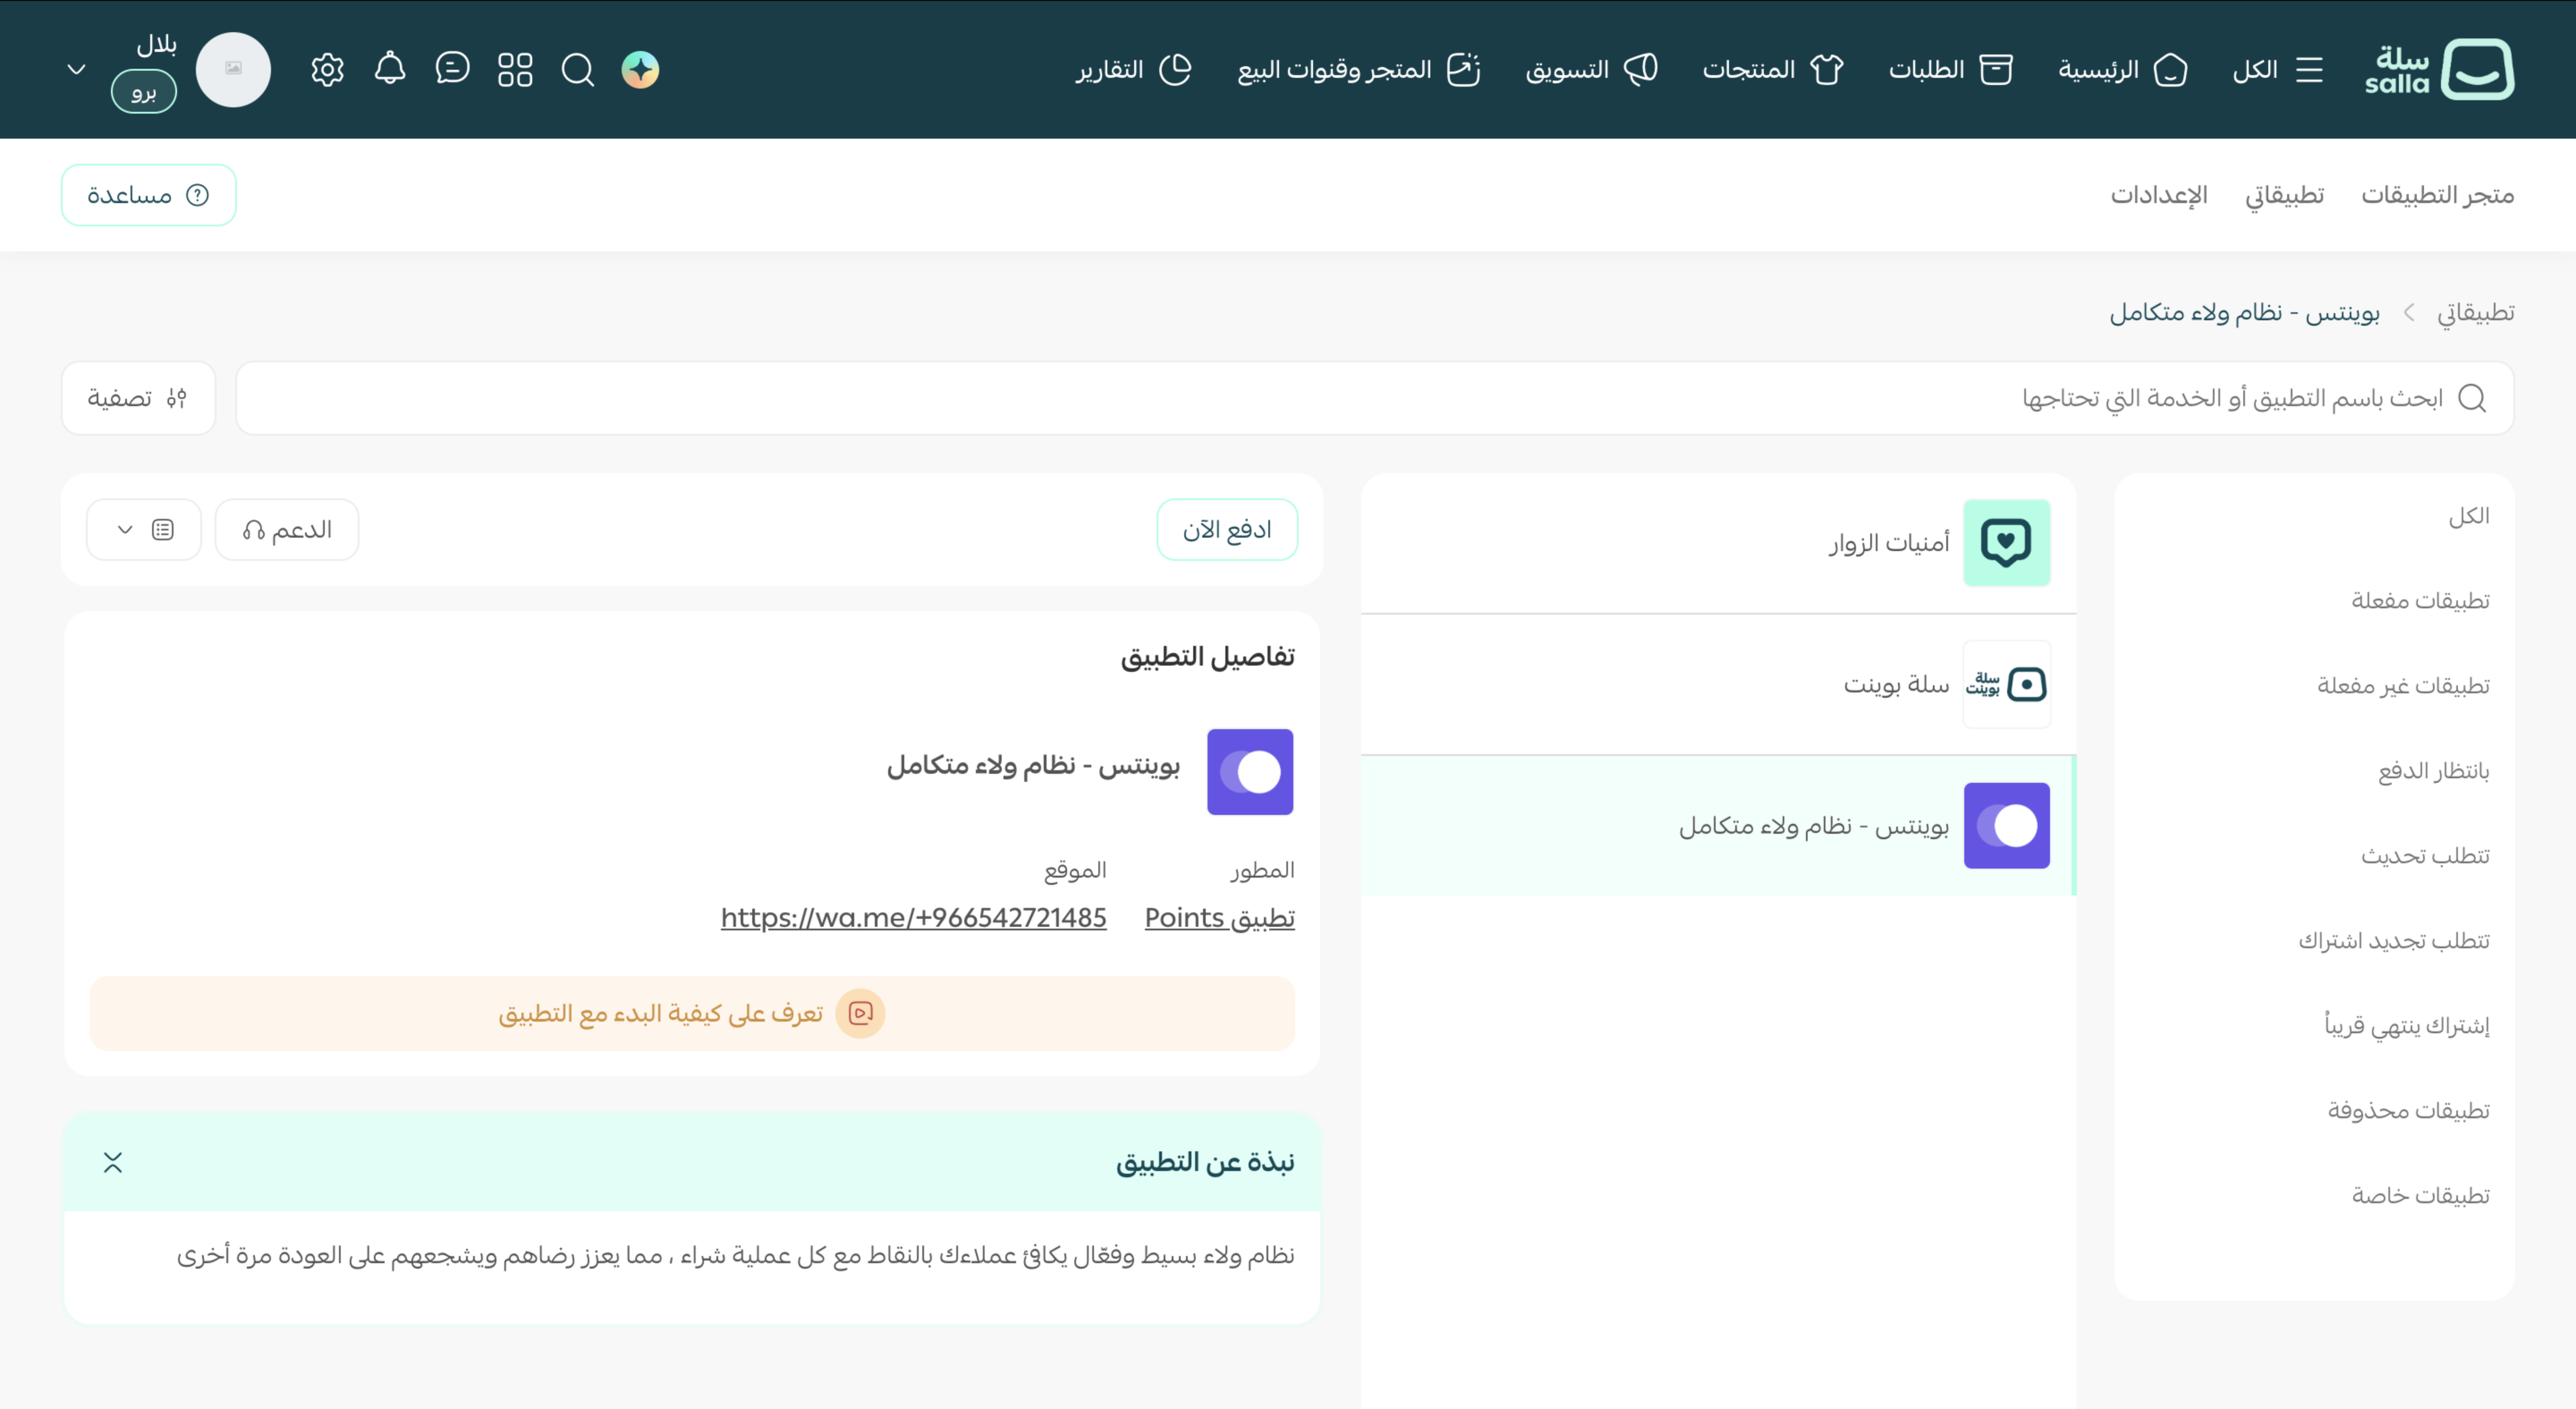The image size is (2576, 1409).
Task: Click the app details purple Points icon
Action: pyautogui.click(x=1250, y=772)
